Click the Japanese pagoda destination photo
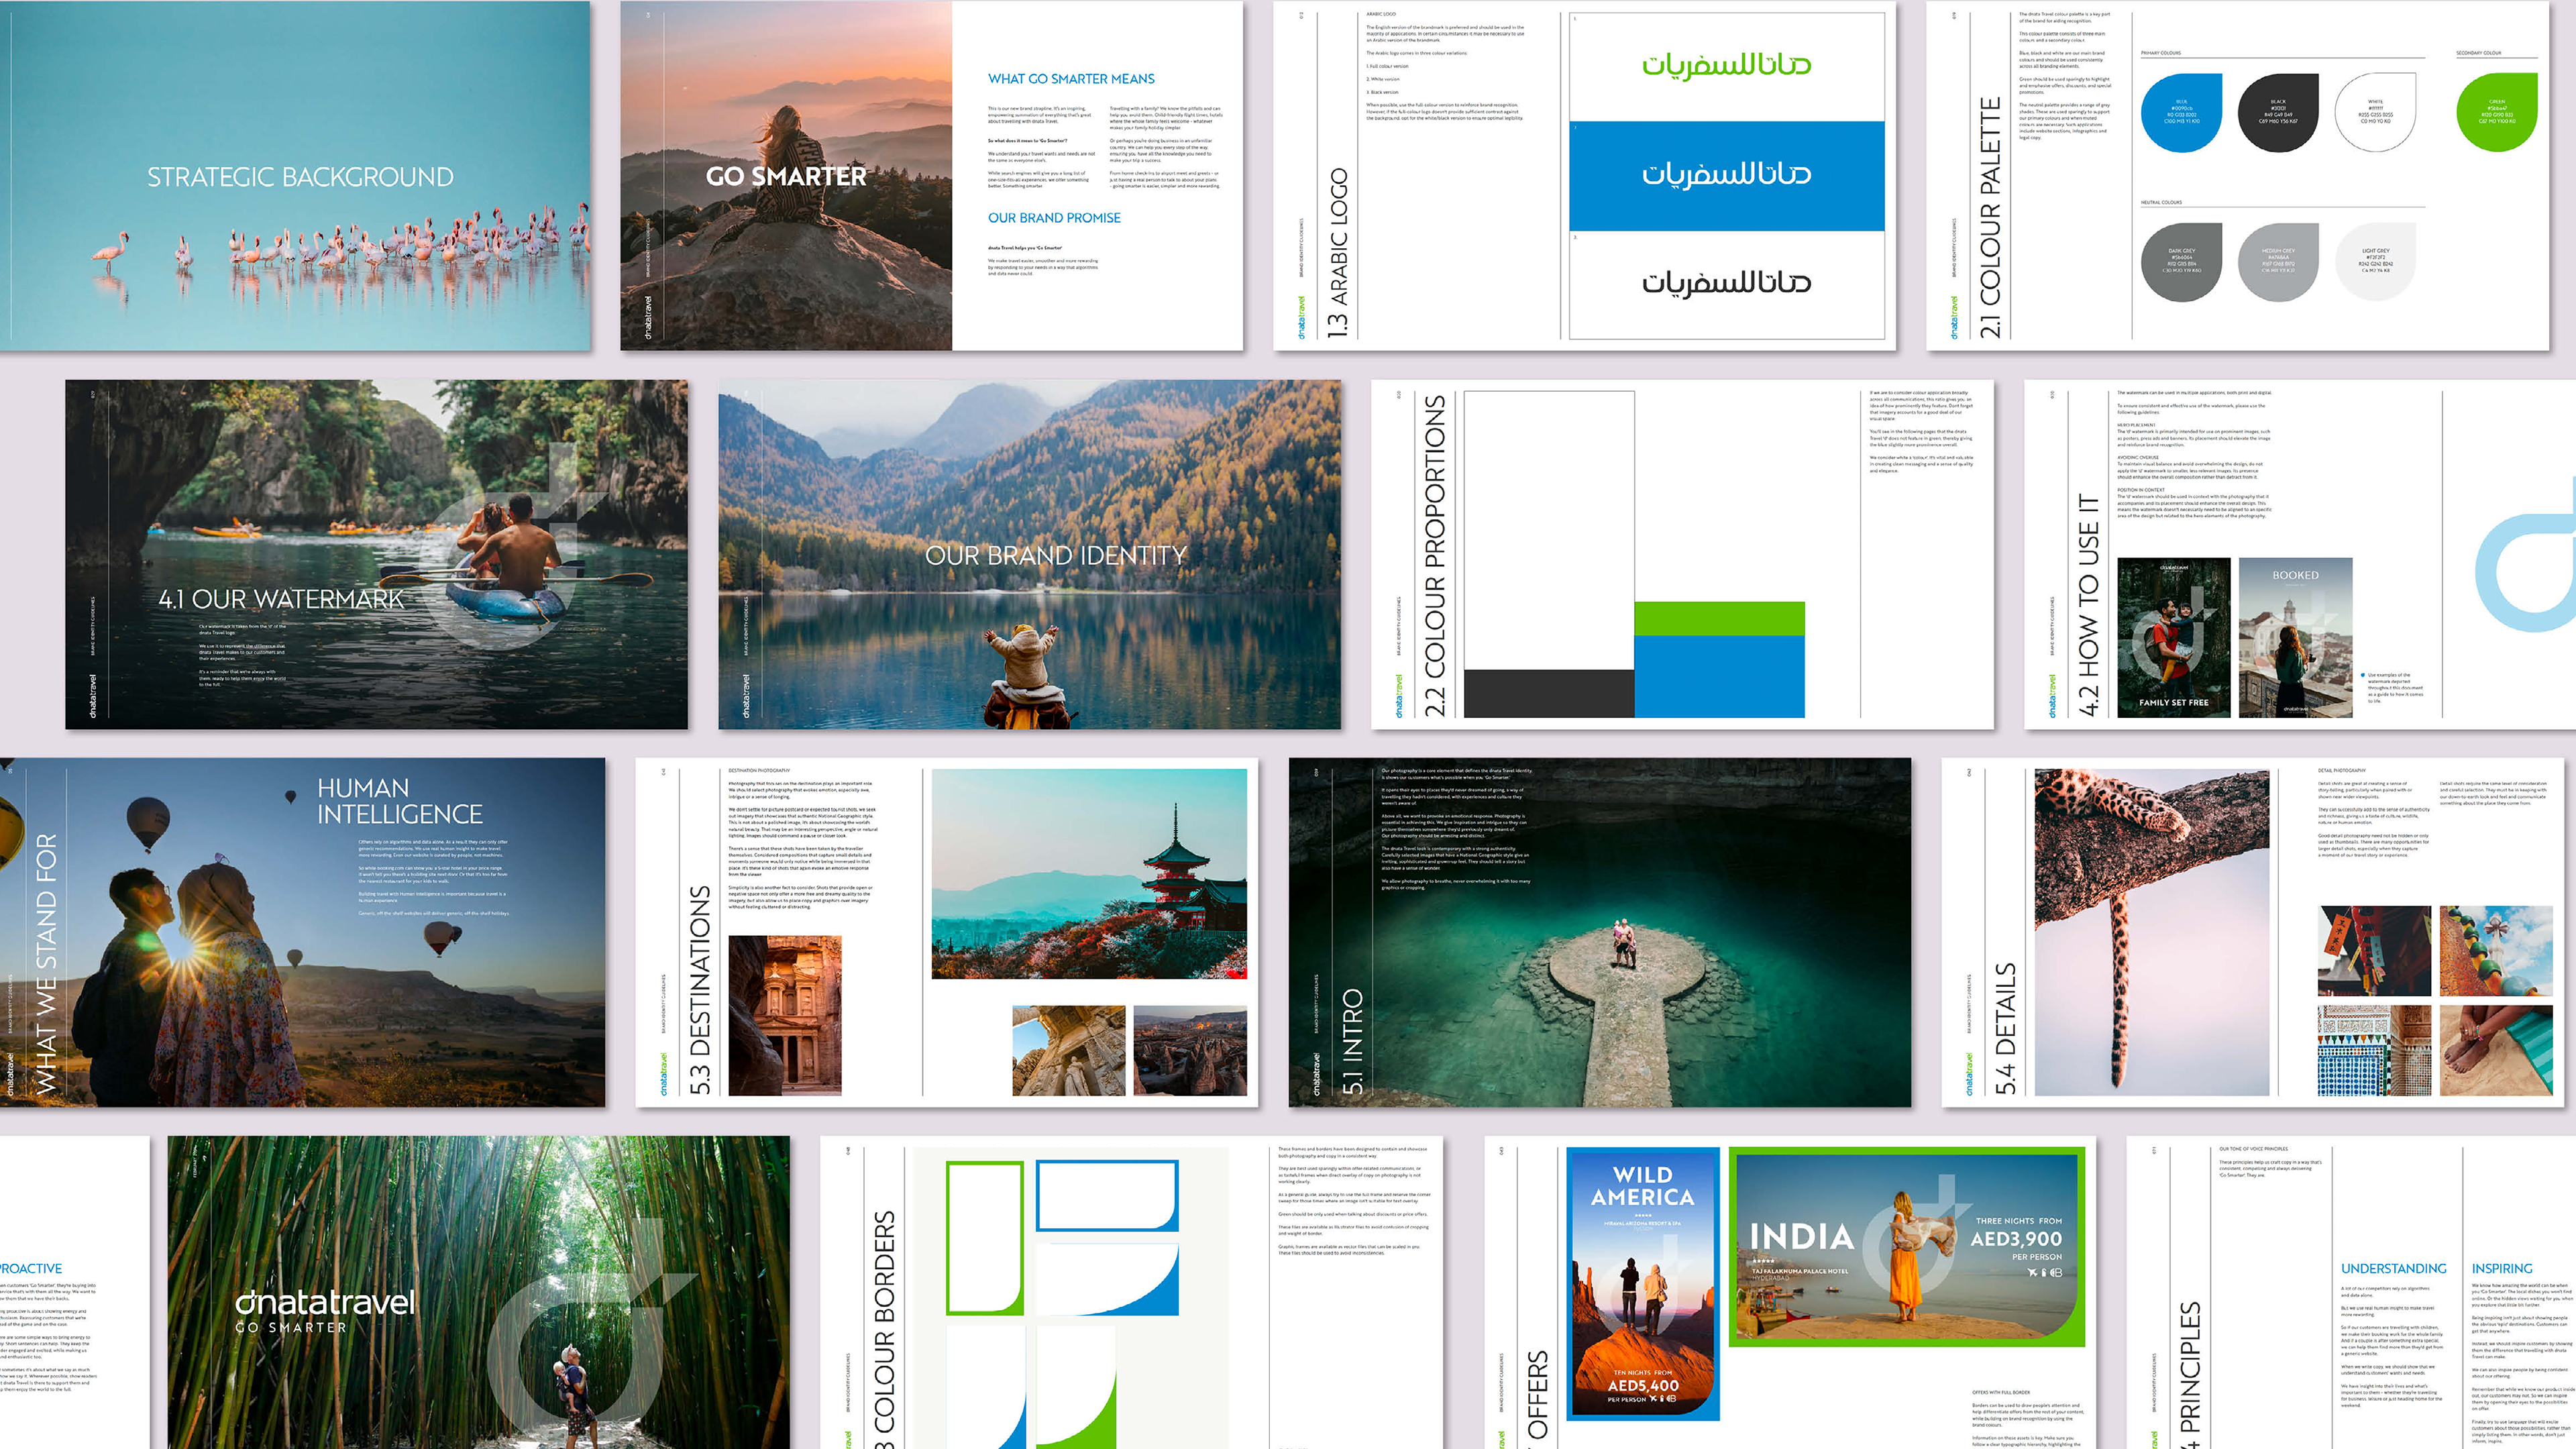 click(1089, 873)
